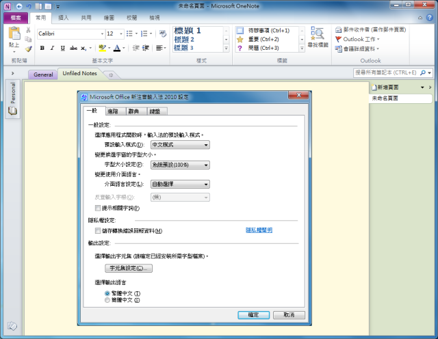The width and height of the screenshot is (438, 339).
Task: Click the dock to desktop icon
Action: pos(38,6)
